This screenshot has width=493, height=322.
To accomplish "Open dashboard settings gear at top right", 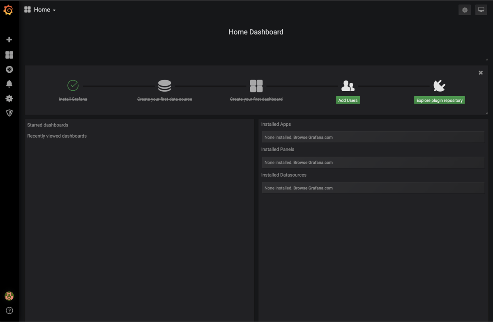I will click(x=465, y=10).
